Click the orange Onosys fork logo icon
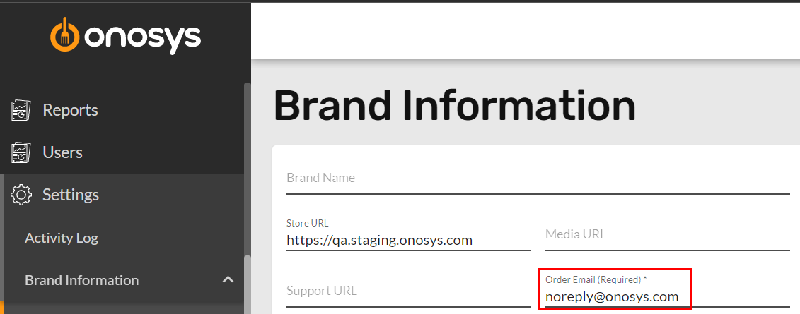Screen dimensions: 800x314 [x=64, y=35]
